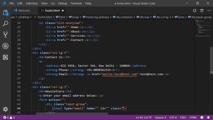The width and height of the screenshot is (213, 120).
Task: Click the About list item text
Action: (75, 31)
